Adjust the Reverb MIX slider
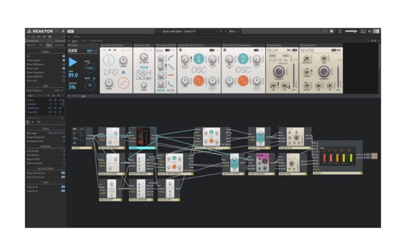415x249 pixels. coord(338,75)
